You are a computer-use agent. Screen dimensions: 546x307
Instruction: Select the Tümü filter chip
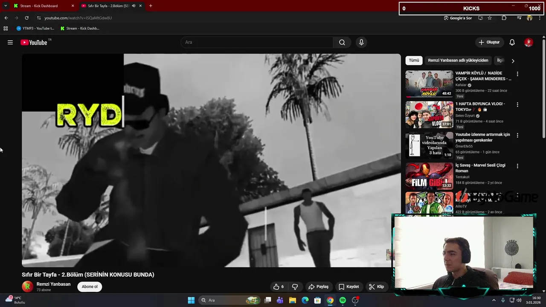414,61
